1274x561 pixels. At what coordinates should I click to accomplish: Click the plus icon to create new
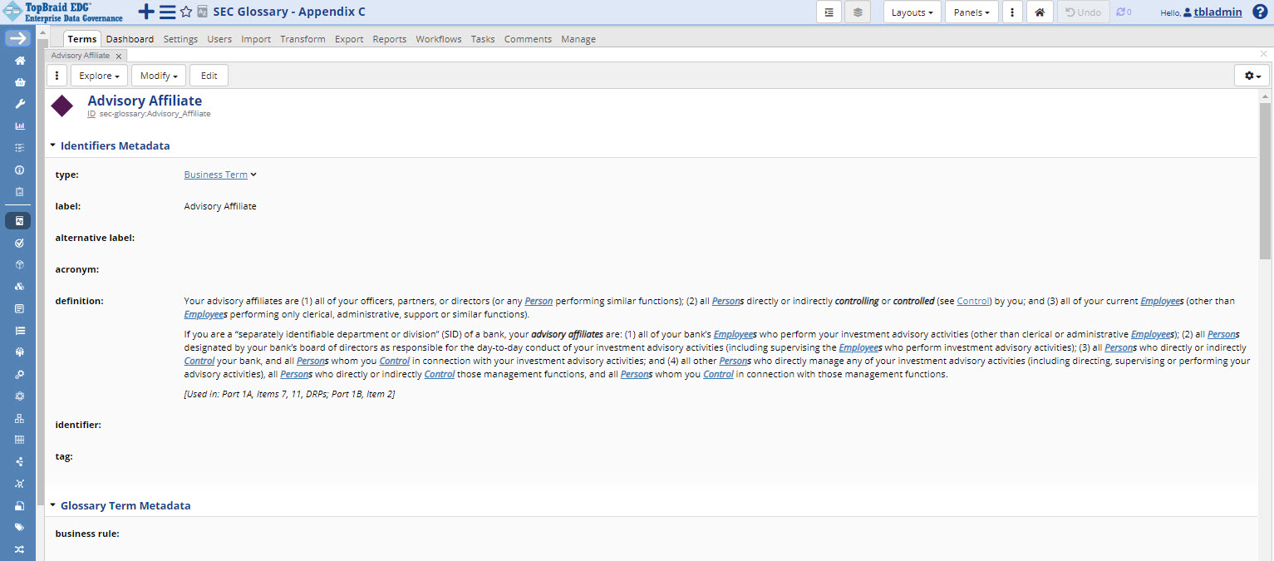[x=145, y=12]
